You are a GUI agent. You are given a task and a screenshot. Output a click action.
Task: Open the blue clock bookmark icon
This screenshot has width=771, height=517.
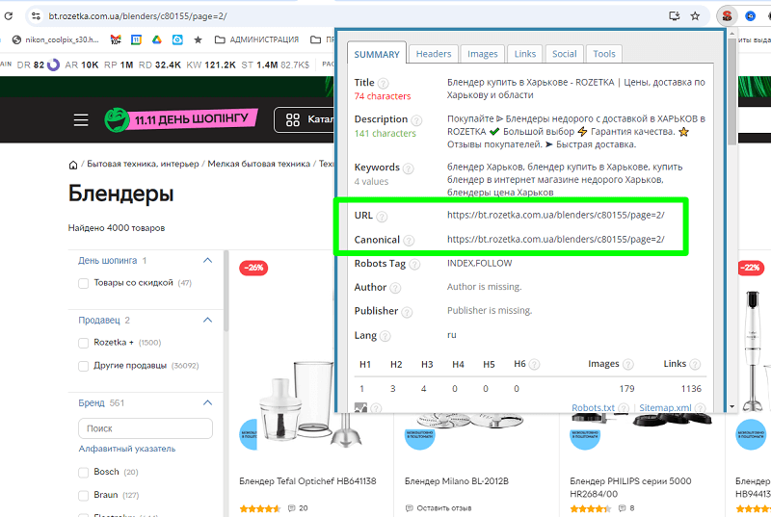point(177,39)
